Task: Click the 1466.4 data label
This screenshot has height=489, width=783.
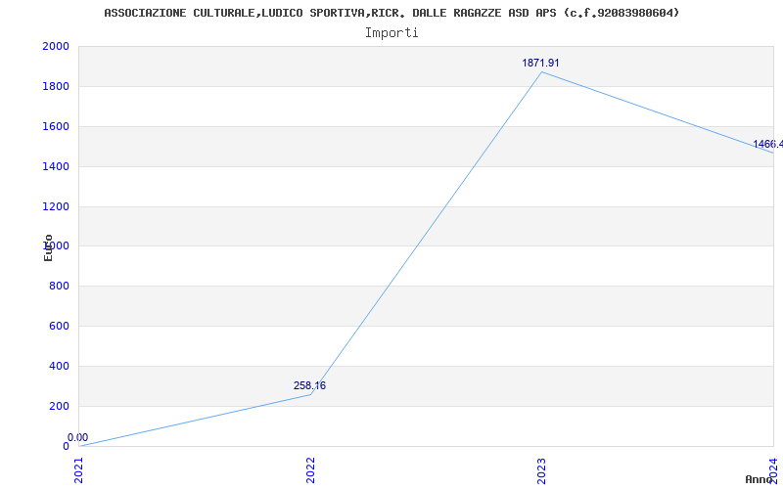Action: coord(768,144)
